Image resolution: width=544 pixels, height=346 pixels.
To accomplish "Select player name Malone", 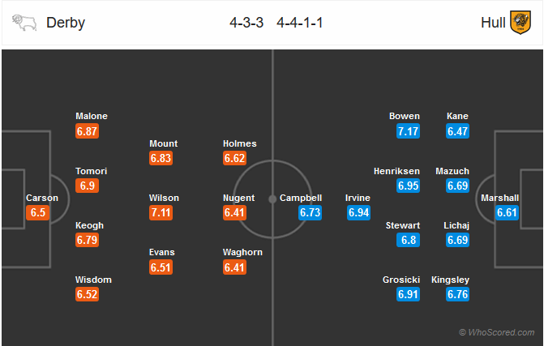I will tap(92, 116).
